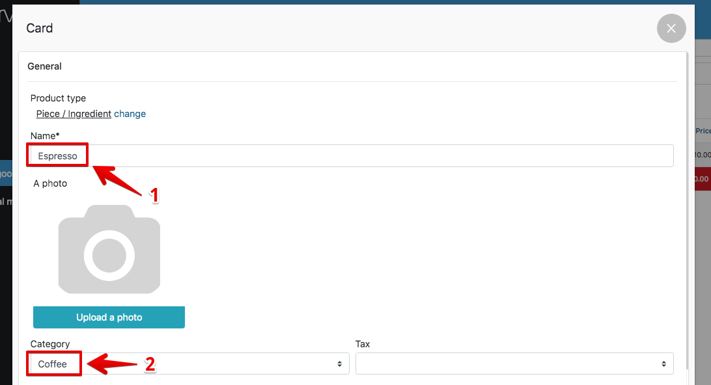
Task: Select the highlighted blue item in the left sidebar
Action: 6,174
